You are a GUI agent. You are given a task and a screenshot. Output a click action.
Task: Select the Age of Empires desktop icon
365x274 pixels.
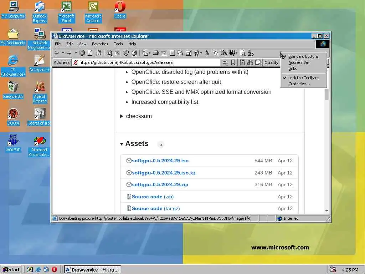40,92
